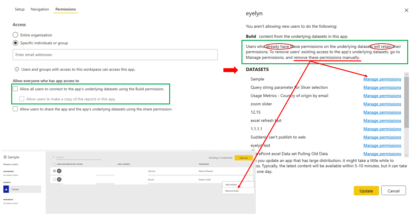Image resolution: width=415 pixels, height=216 pixels.
Task: Tick the checkbox for the Admin (Owner) row
Action: pos(55,171)
